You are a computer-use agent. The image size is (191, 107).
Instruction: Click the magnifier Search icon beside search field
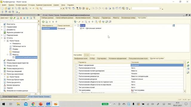[x=41, y=8]
